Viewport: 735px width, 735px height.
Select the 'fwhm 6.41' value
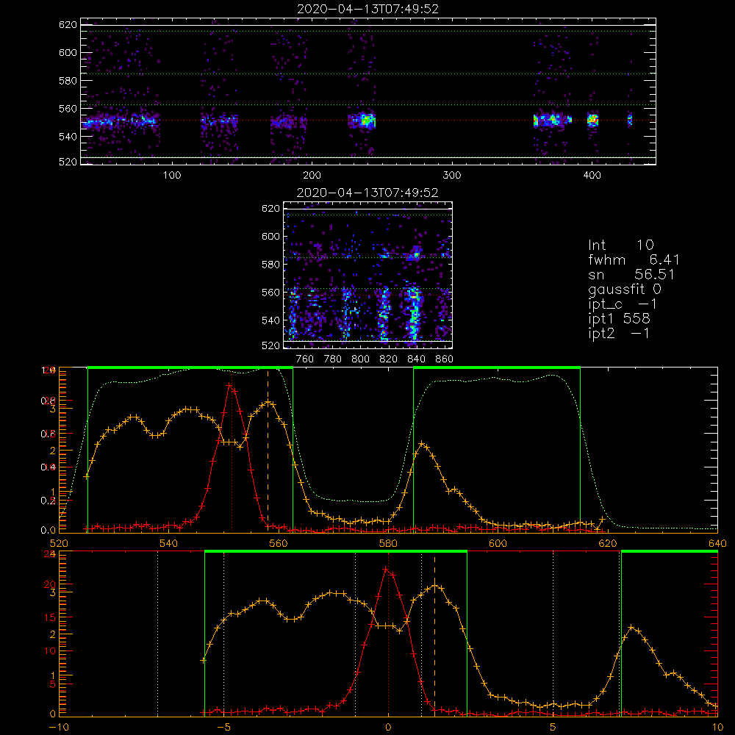click(634, 259)
